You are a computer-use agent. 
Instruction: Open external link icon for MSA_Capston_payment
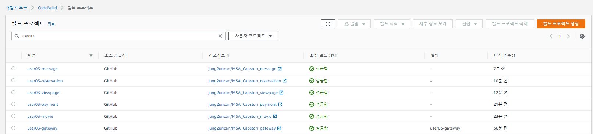coord(280,104)
